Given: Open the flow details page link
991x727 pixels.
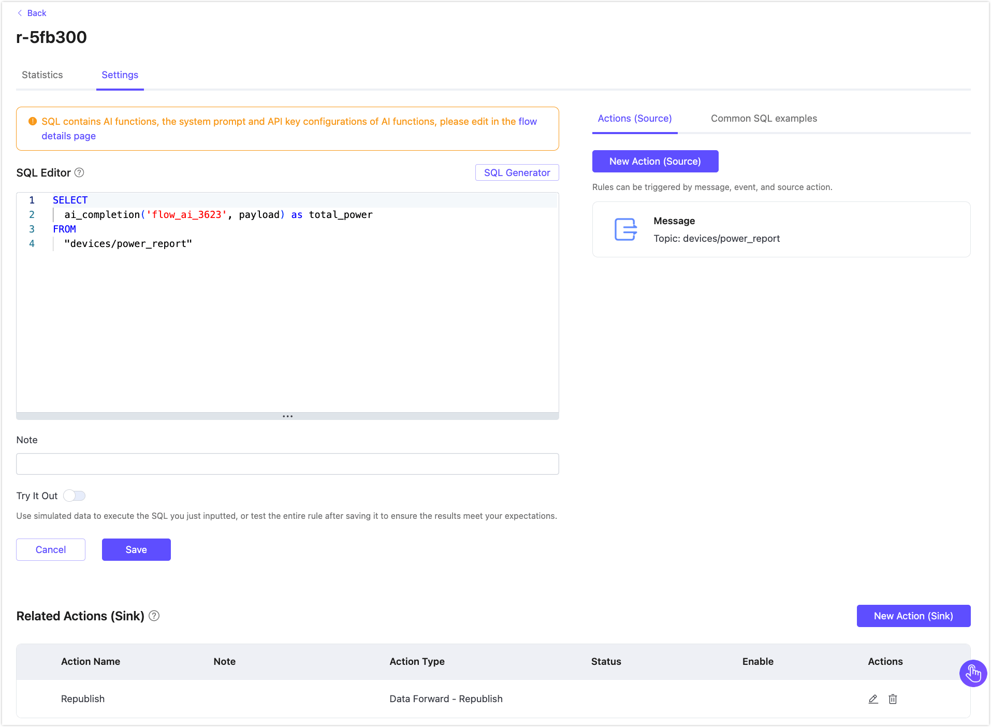Looking at the screenshot, I should 68,136.
